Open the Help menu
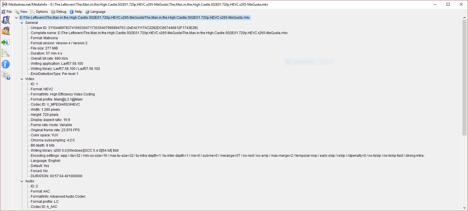The height and width of the screenshot is (211, 468). tap(76, 12)
